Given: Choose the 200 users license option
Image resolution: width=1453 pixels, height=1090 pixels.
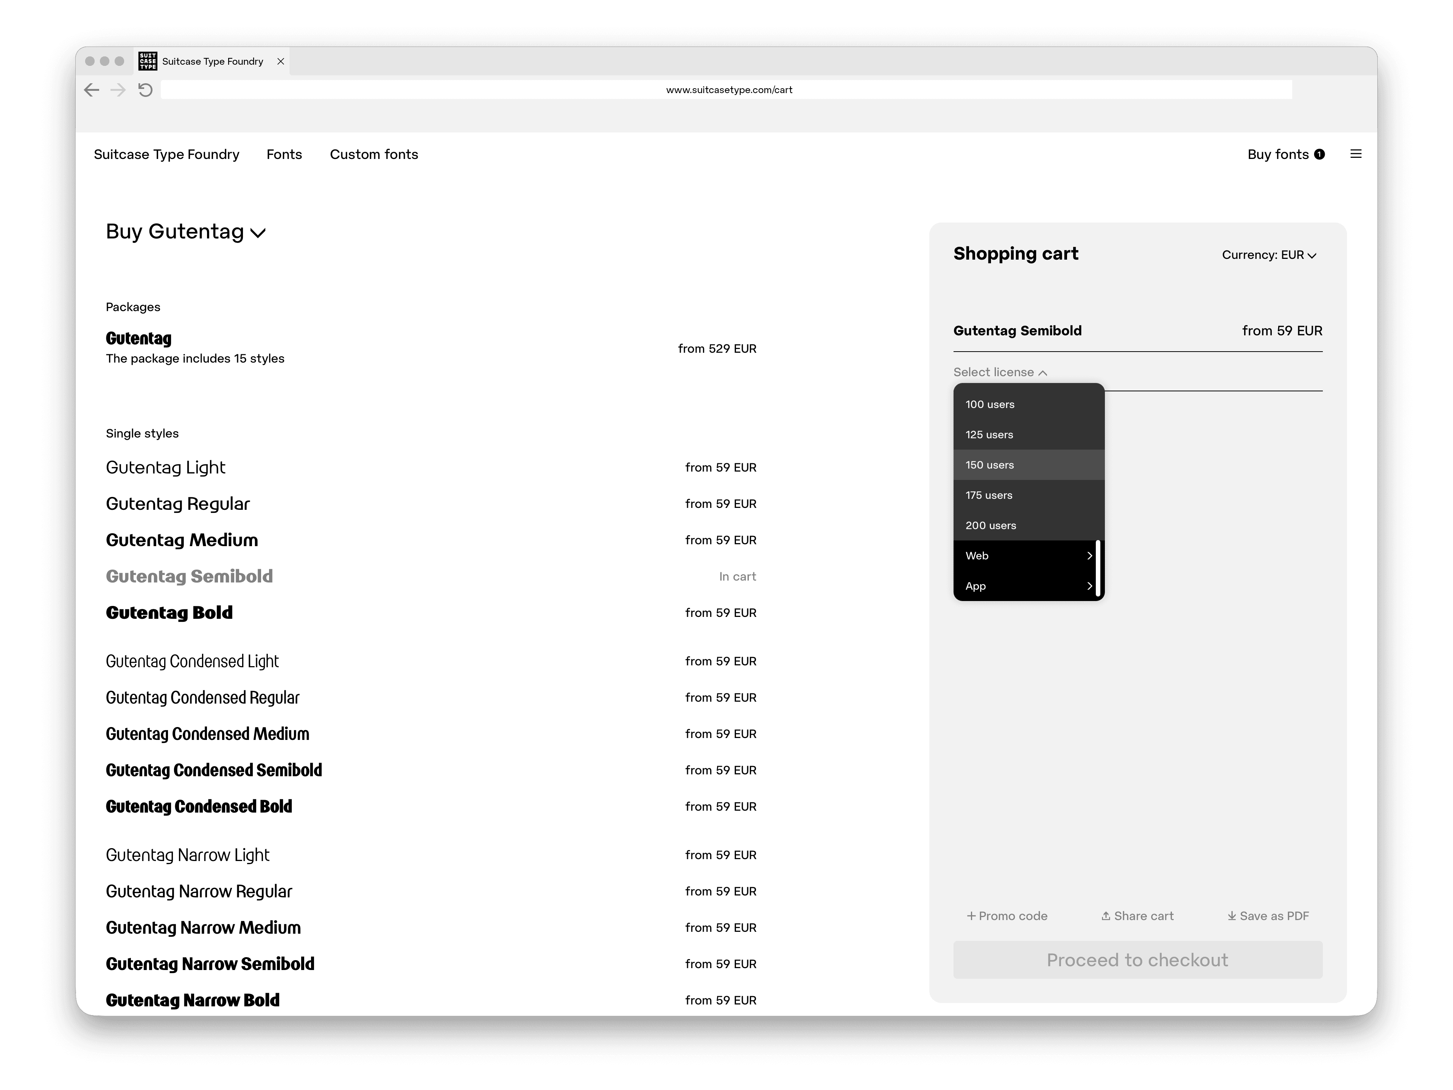Looking at the screenshot, I should click(x=1029, y=526).
